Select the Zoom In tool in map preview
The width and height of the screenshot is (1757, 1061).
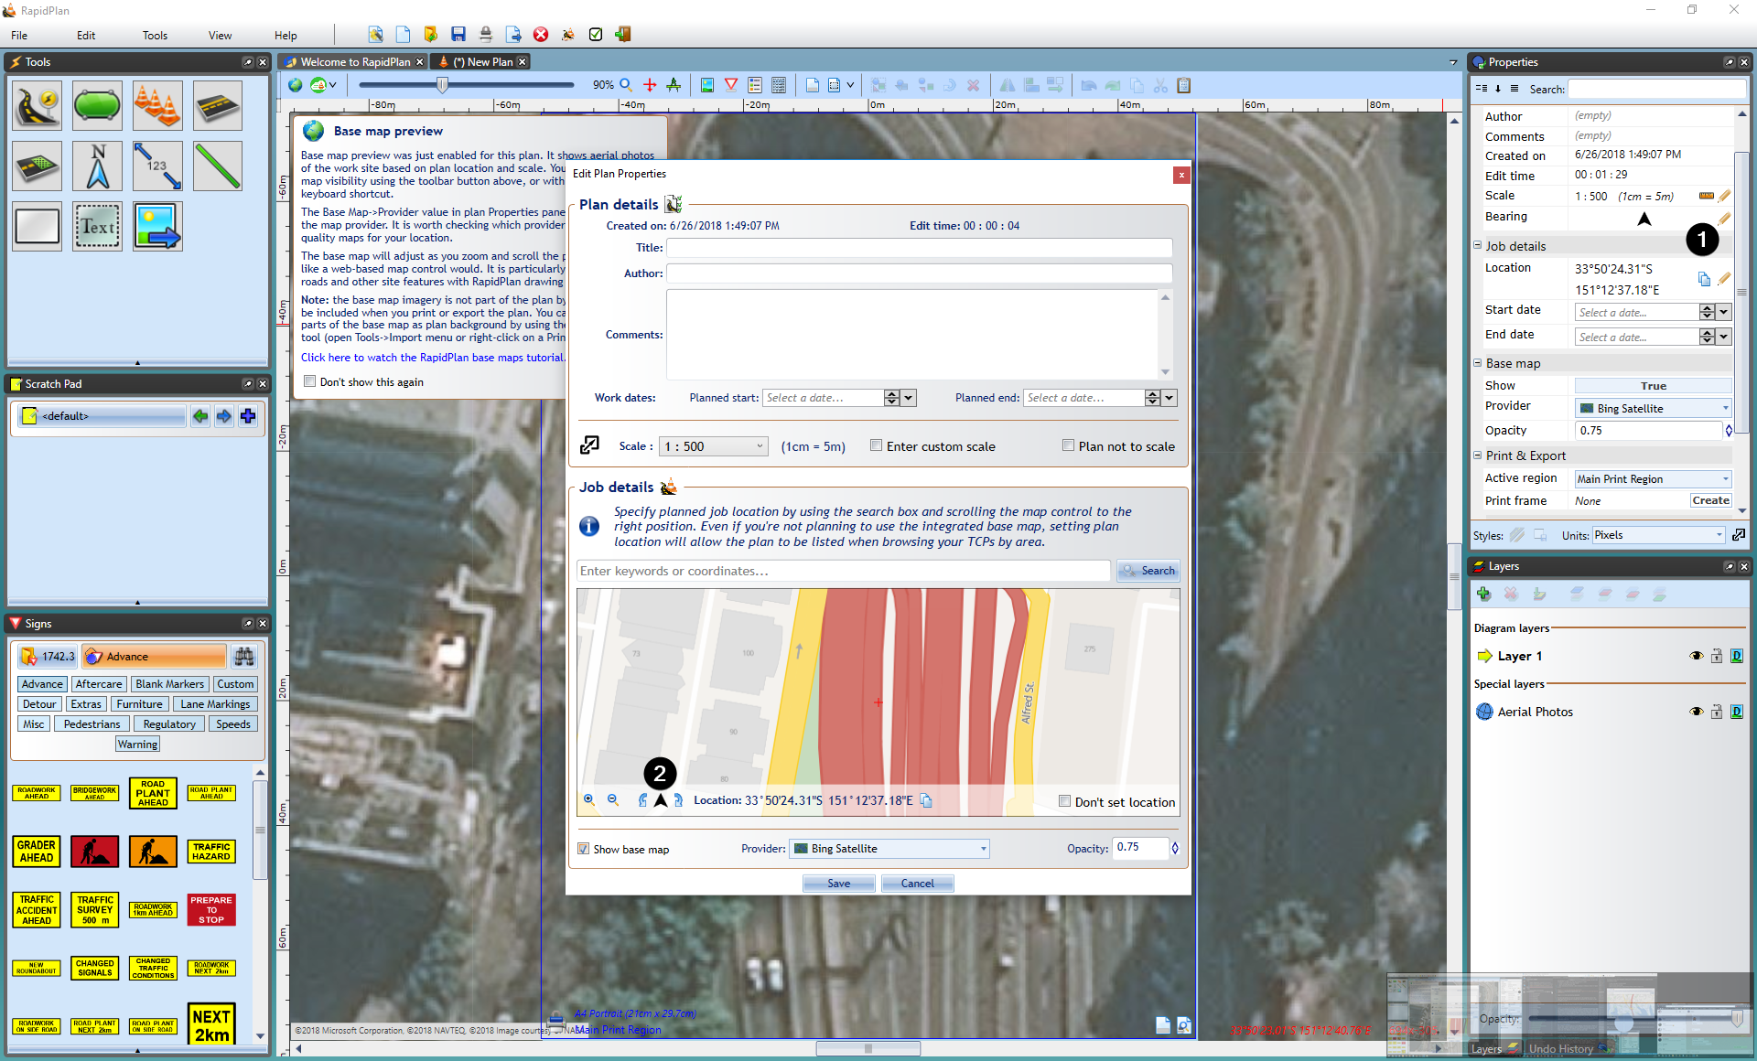(588, 800)
